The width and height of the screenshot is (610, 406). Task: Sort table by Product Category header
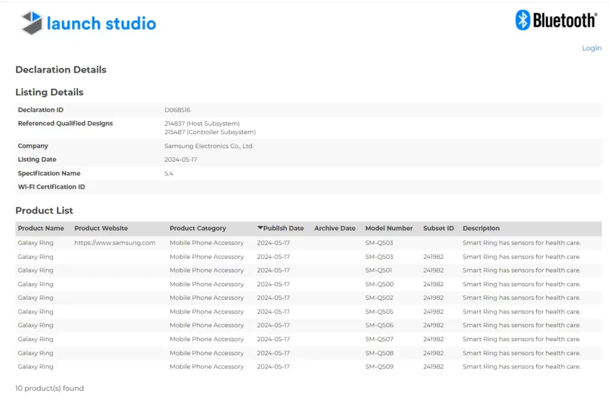198,228
